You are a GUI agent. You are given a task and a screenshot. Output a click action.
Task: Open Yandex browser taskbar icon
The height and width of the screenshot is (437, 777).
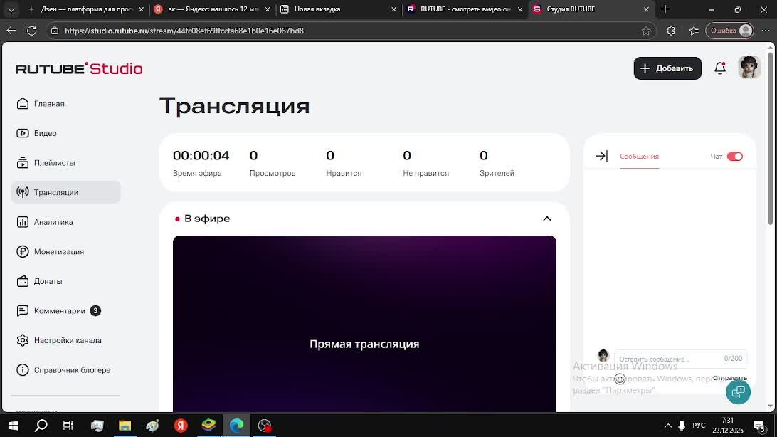[x=181, y=426]
